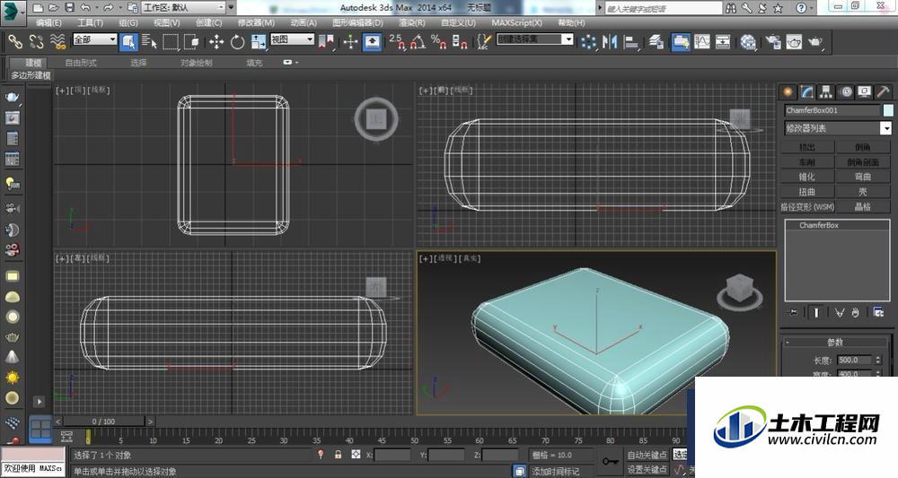Apply the 晶格 modifier button

862,206
